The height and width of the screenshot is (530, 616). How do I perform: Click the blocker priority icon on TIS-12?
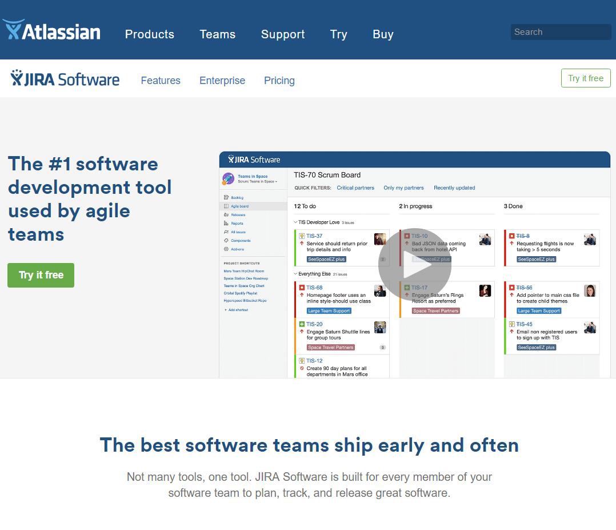click(x=302, y=368)
